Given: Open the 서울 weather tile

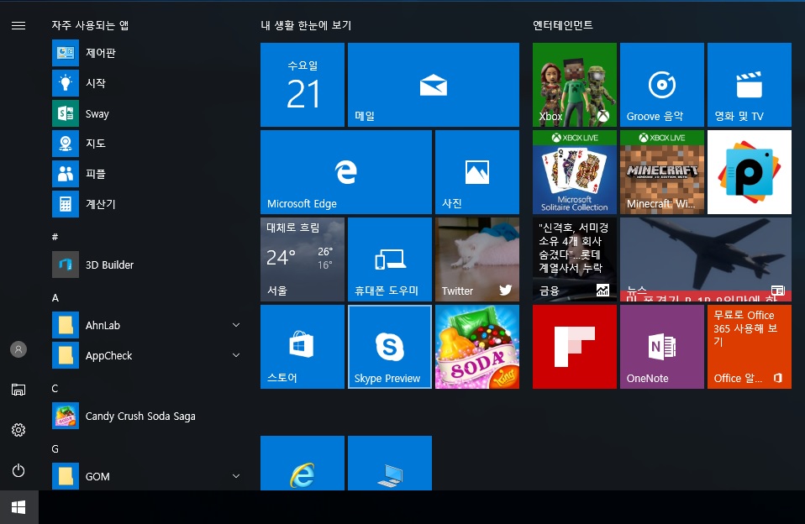Looking at the screenshot, I should (303, 259).
